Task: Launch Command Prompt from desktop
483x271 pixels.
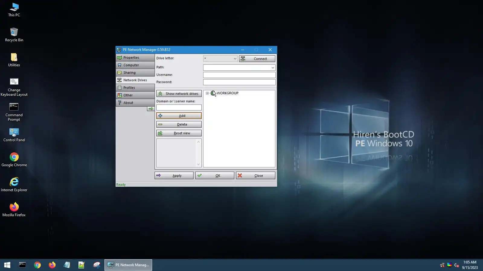Action: (14, 112)
